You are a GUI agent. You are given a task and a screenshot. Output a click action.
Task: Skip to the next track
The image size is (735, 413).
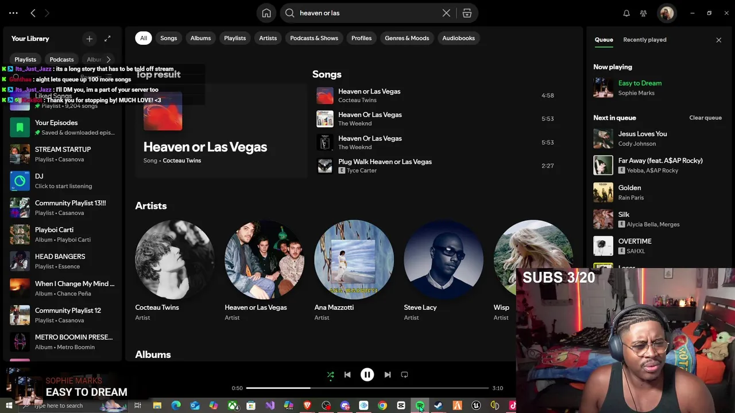(x=387, y=375)
